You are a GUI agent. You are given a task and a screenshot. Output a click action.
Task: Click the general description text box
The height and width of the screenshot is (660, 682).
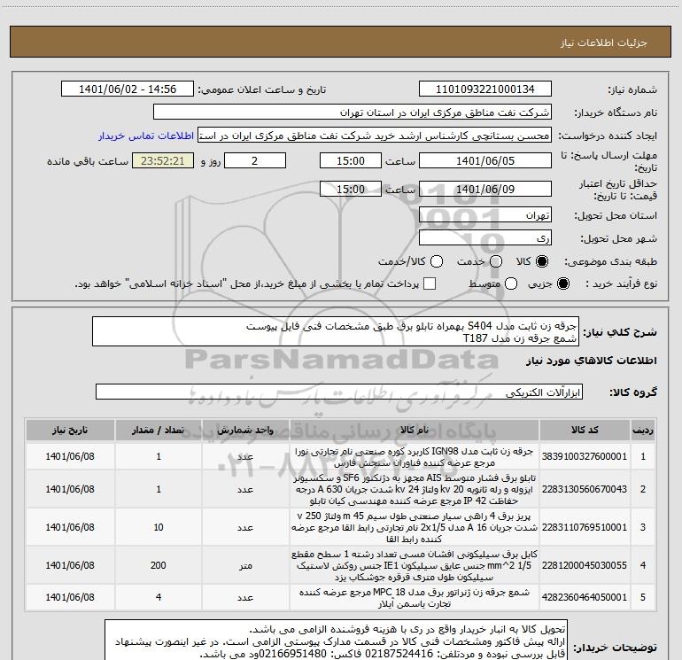pos(336,332)
